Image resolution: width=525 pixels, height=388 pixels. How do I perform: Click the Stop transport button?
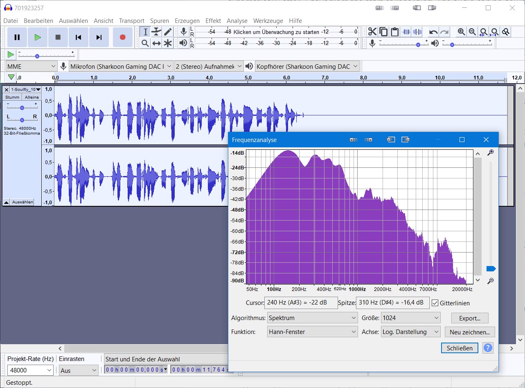tap(58, 37)
